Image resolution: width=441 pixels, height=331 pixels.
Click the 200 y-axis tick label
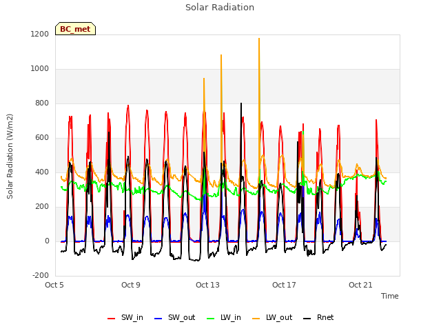coord(42,207)
